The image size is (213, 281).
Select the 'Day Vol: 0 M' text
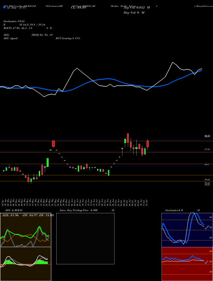pos(134,12)
